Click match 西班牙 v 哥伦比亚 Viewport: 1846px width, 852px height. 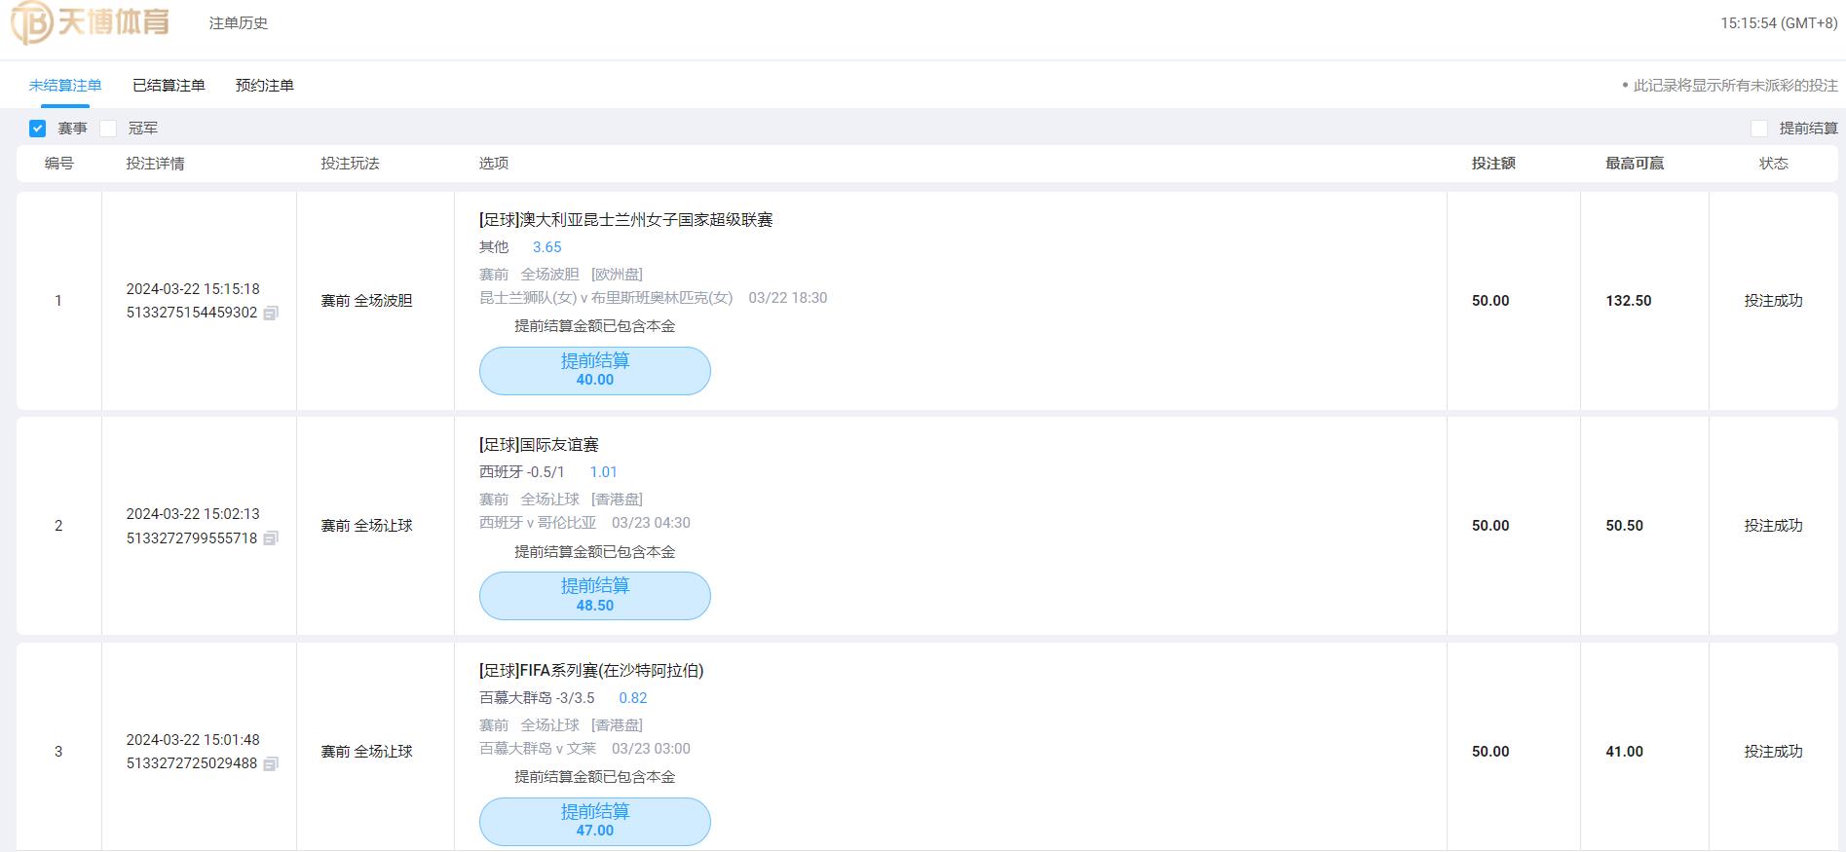pos(538,523)
